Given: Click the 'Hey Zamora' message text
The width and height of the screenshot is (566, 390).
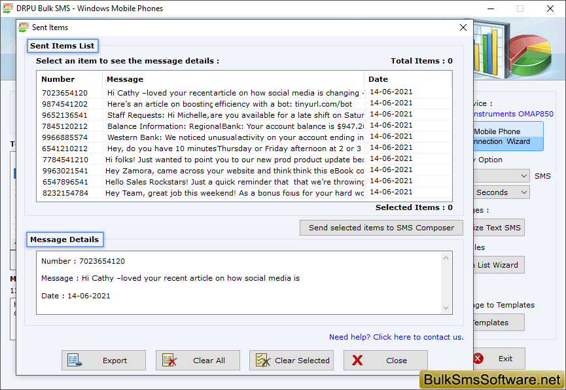Looking at the screenshot, I should click(234, 171).
